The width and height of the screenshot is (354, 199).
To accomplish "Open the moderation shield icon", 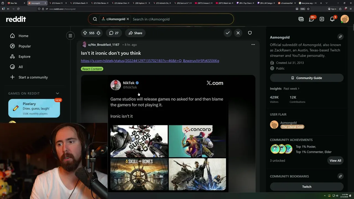I will point(250,33).
